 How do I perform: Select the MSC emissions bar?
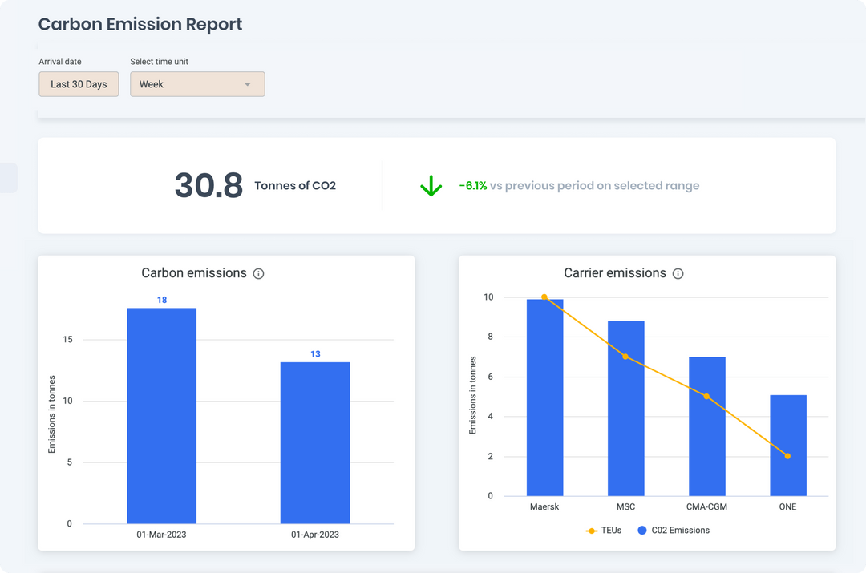pyautogui.click(x=625, y=409)
